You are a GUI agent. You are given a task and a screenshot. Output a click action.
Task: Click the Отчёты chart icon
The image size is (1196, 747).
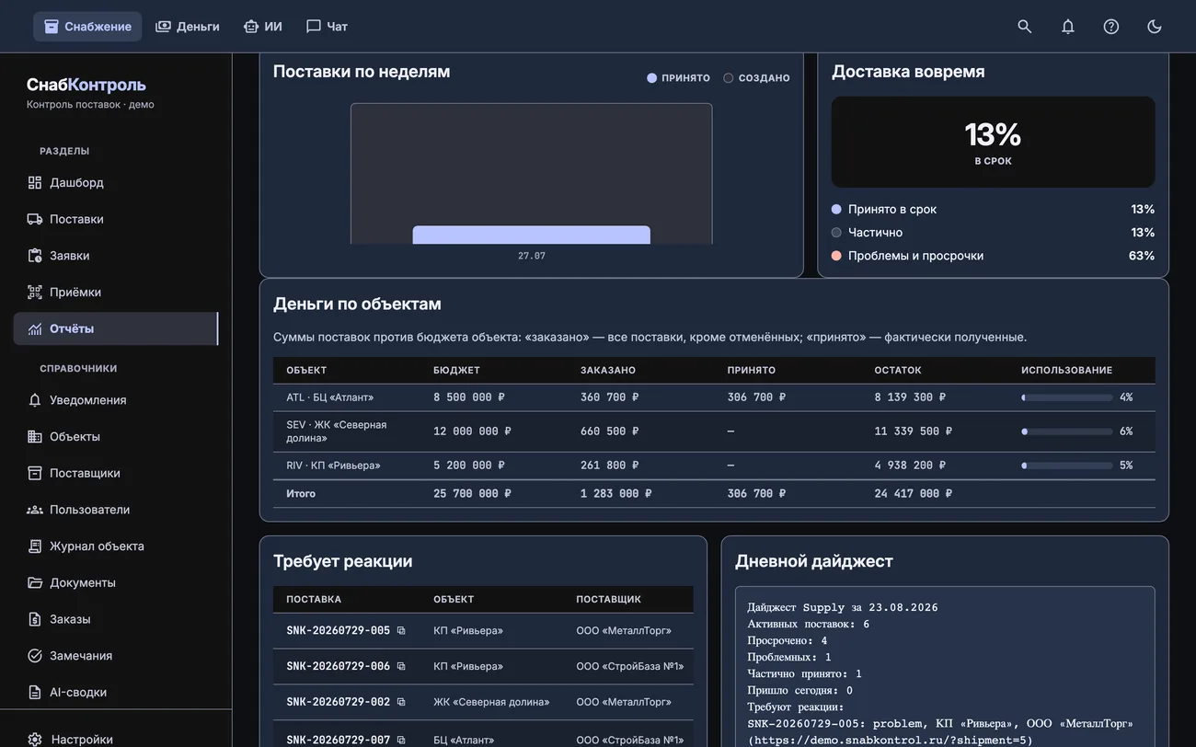point(35,328)
